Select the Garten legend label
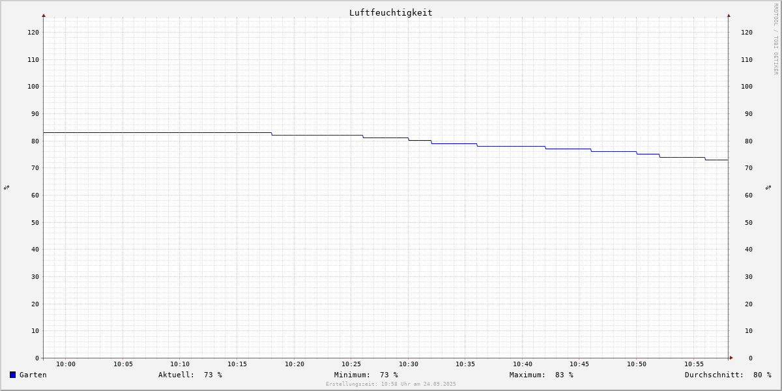Image resolution: width=782 pixels, height=391 pixels. tap(33, 375)
